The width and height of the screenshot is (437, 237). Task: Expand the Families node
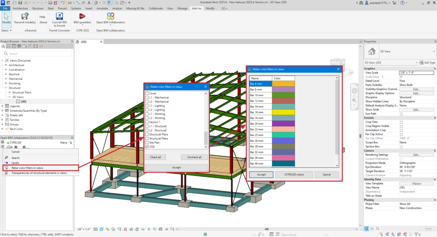click(x=2, y=120)
